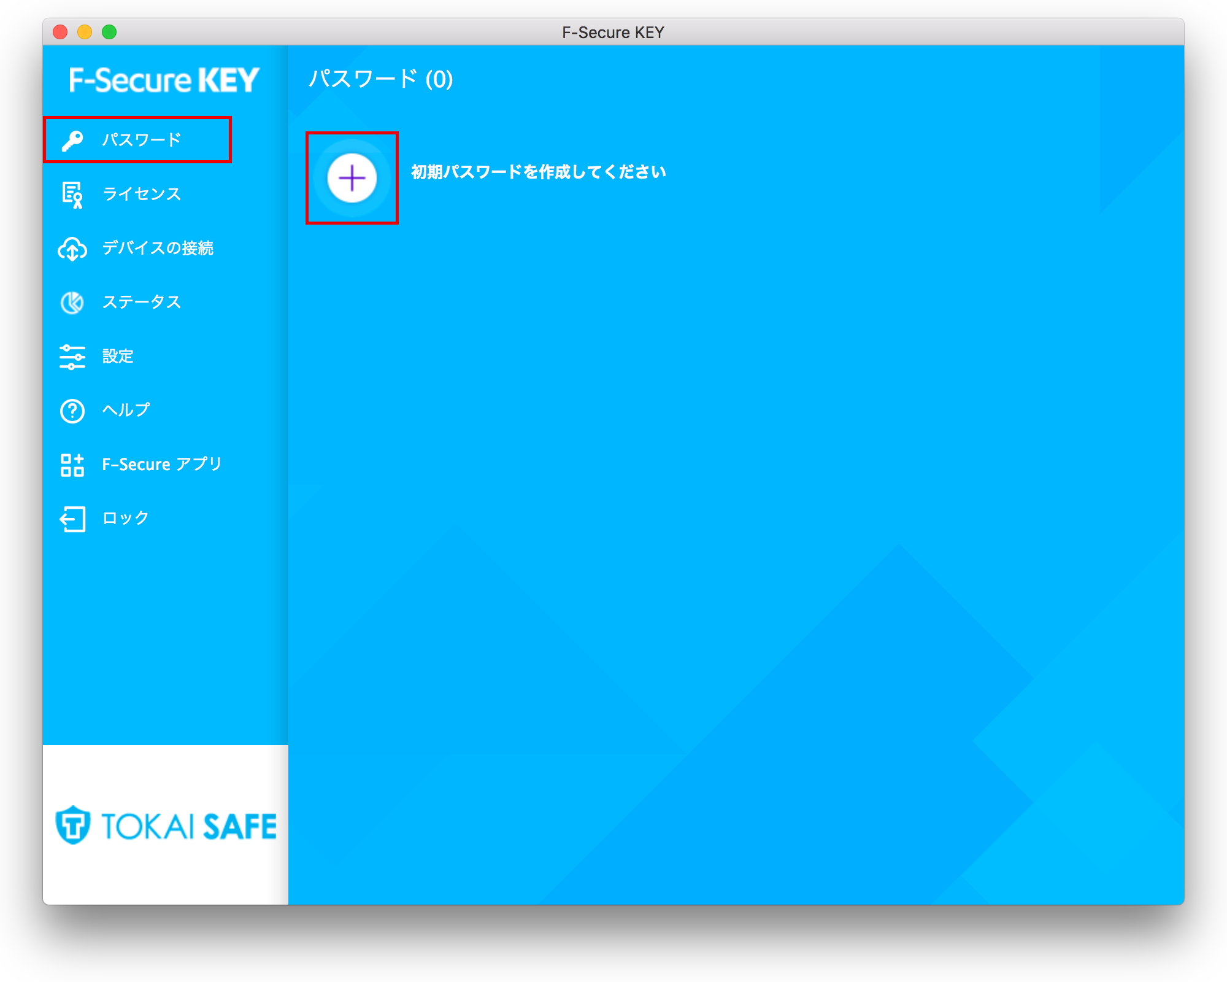Click the TOKAI SAFE logo
The height and width of the screenshot is (982, 1227).
166,825
